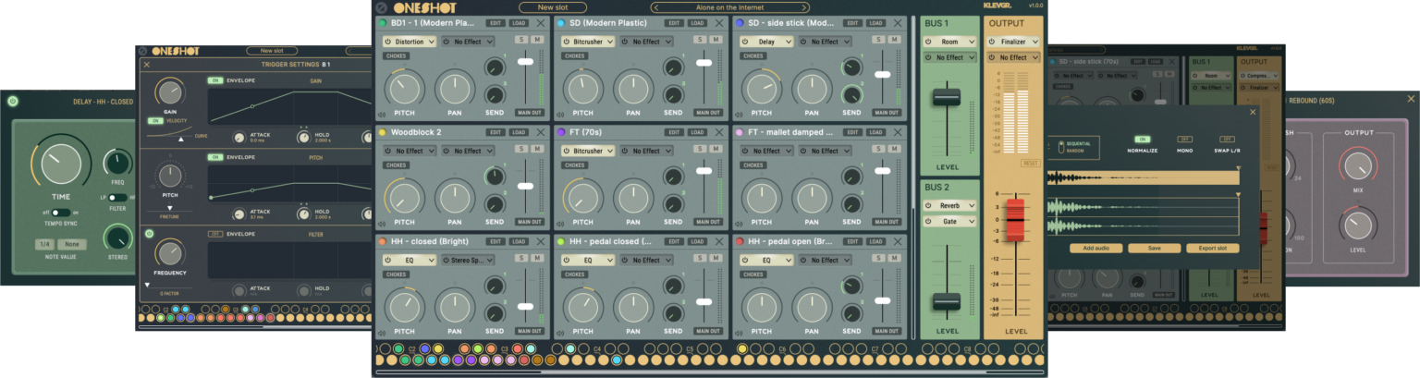This screenshot has width=1420, height=378.
Task: Toggle NORMALIZE ON in sample editor window
Action: pos(1142,139)
